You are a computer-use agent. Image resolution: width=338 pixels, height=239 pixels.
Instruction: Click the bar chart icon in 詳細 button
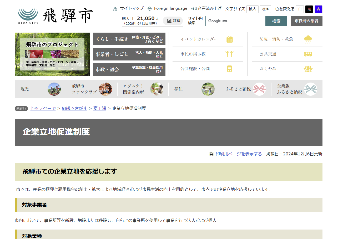pyautogui.click(x=169, y=21)
